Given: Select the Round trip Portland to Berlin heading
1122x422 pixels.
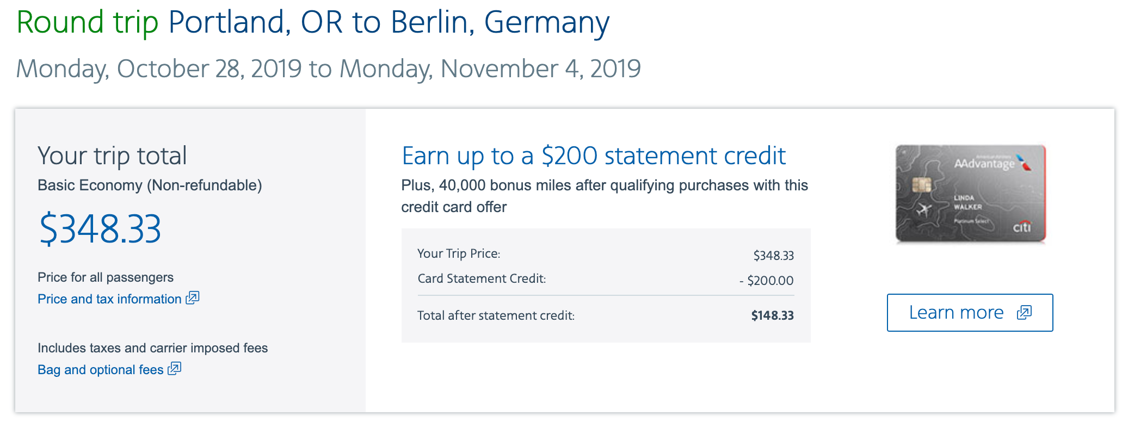Looking at the screenshot, I should pos(313,23).
